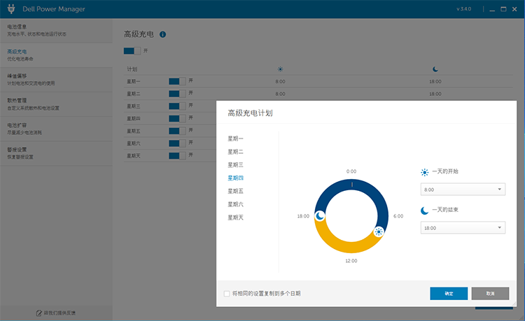Select 星期六 in the dialog day list
This screenshot has height=321, width=525.
pyautogui.click(x=235, y=204)
